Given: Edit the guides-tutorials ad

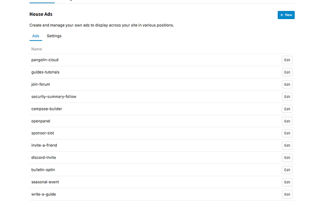Looking at the screenshot, I should 287,72.
